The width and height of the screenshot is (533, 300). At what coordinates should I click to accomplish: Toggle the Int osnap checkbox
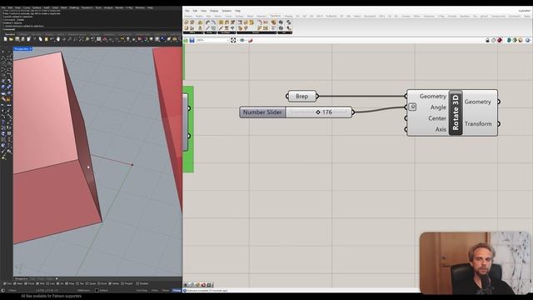[x=57, y=283]
